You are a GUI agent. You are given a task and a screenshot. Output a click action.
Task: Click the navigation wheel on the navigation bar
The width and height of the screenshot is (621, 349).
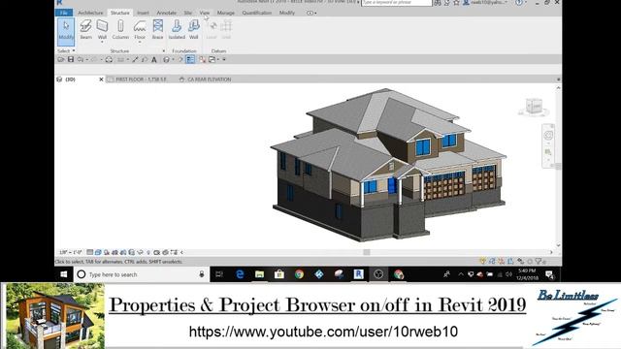(x=548, y=136)
